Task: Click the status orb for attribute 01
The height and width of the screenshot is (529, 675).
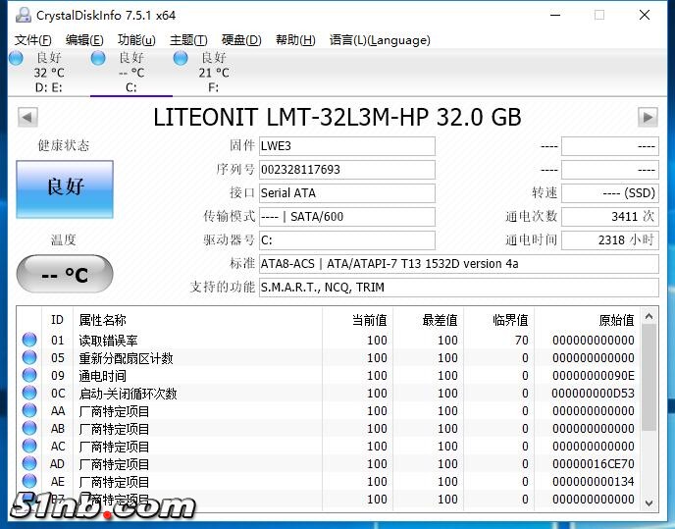Action: click(29, 341)
